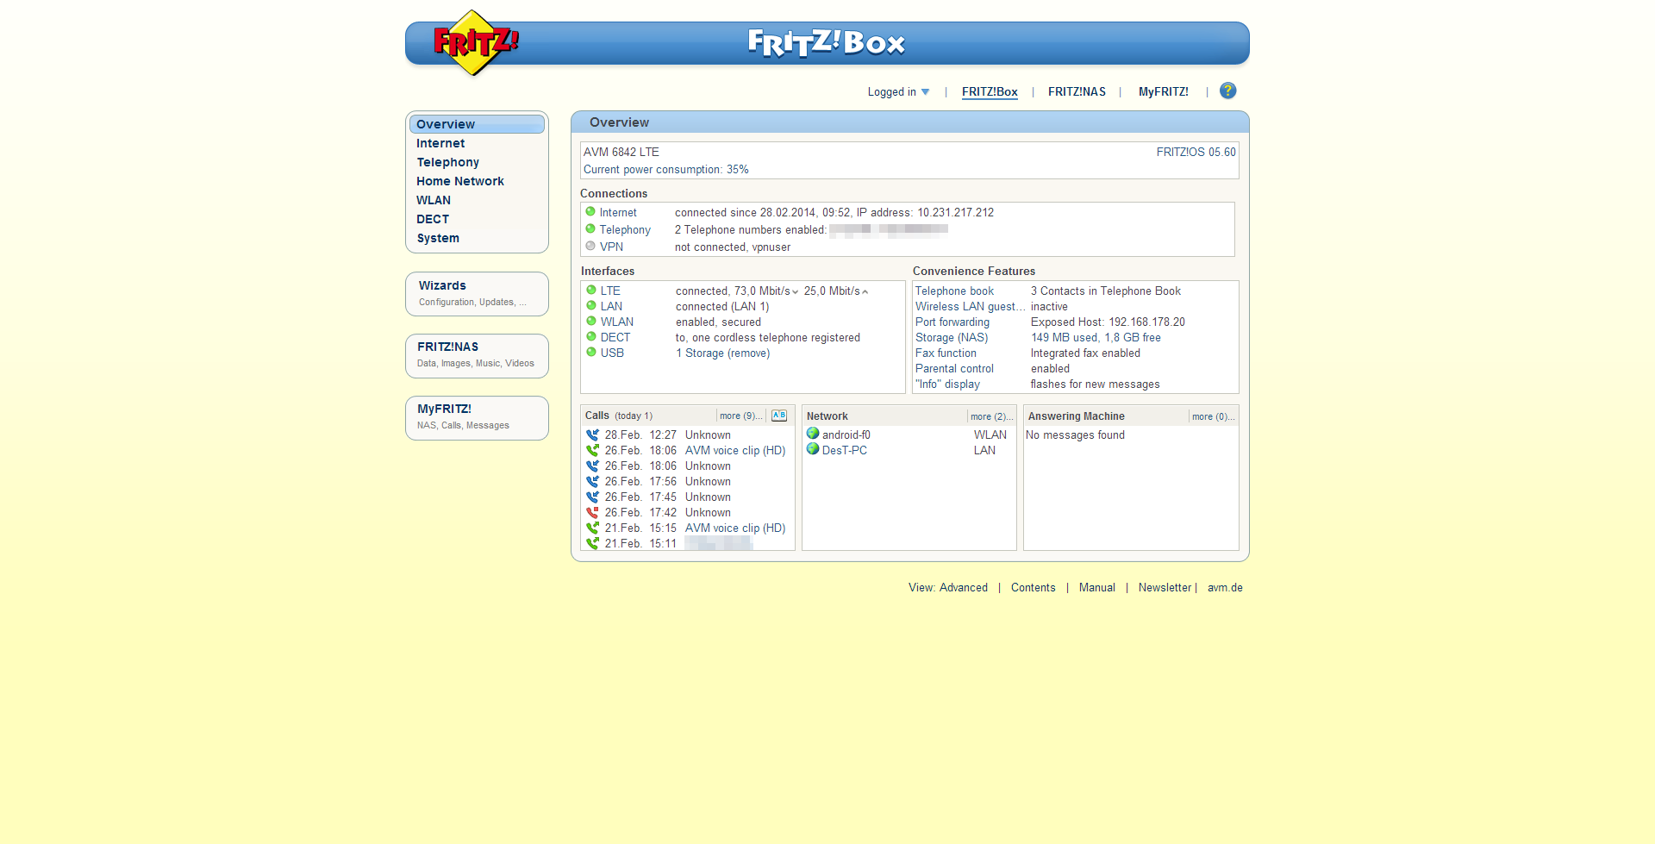
Task: Open the Newsletter footer link
Action: (1165, 588)
